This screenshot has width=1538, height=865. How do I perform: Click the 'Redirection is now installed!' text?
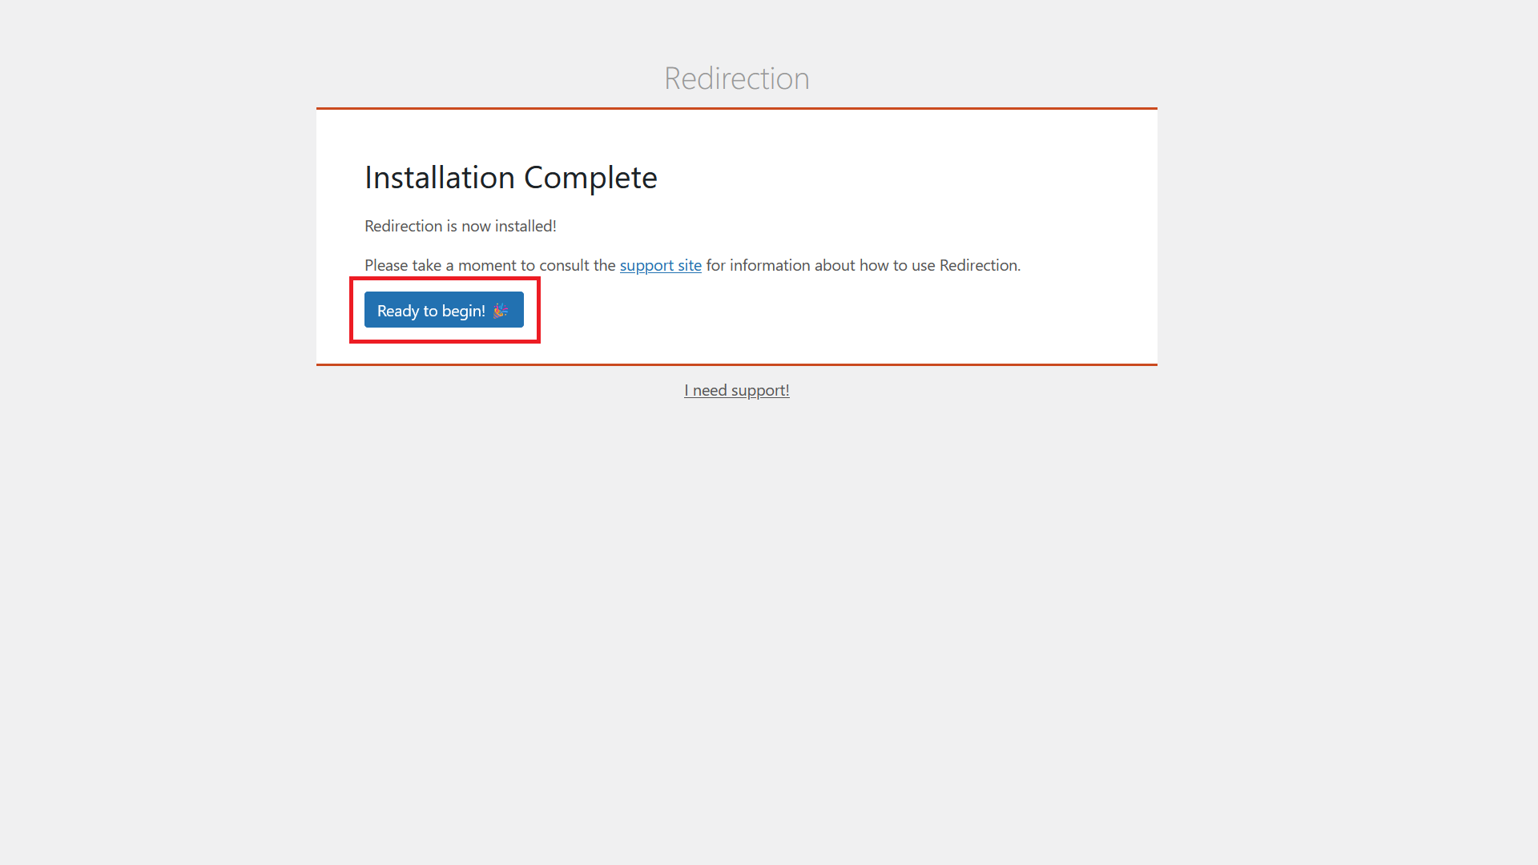click(461, 226)
